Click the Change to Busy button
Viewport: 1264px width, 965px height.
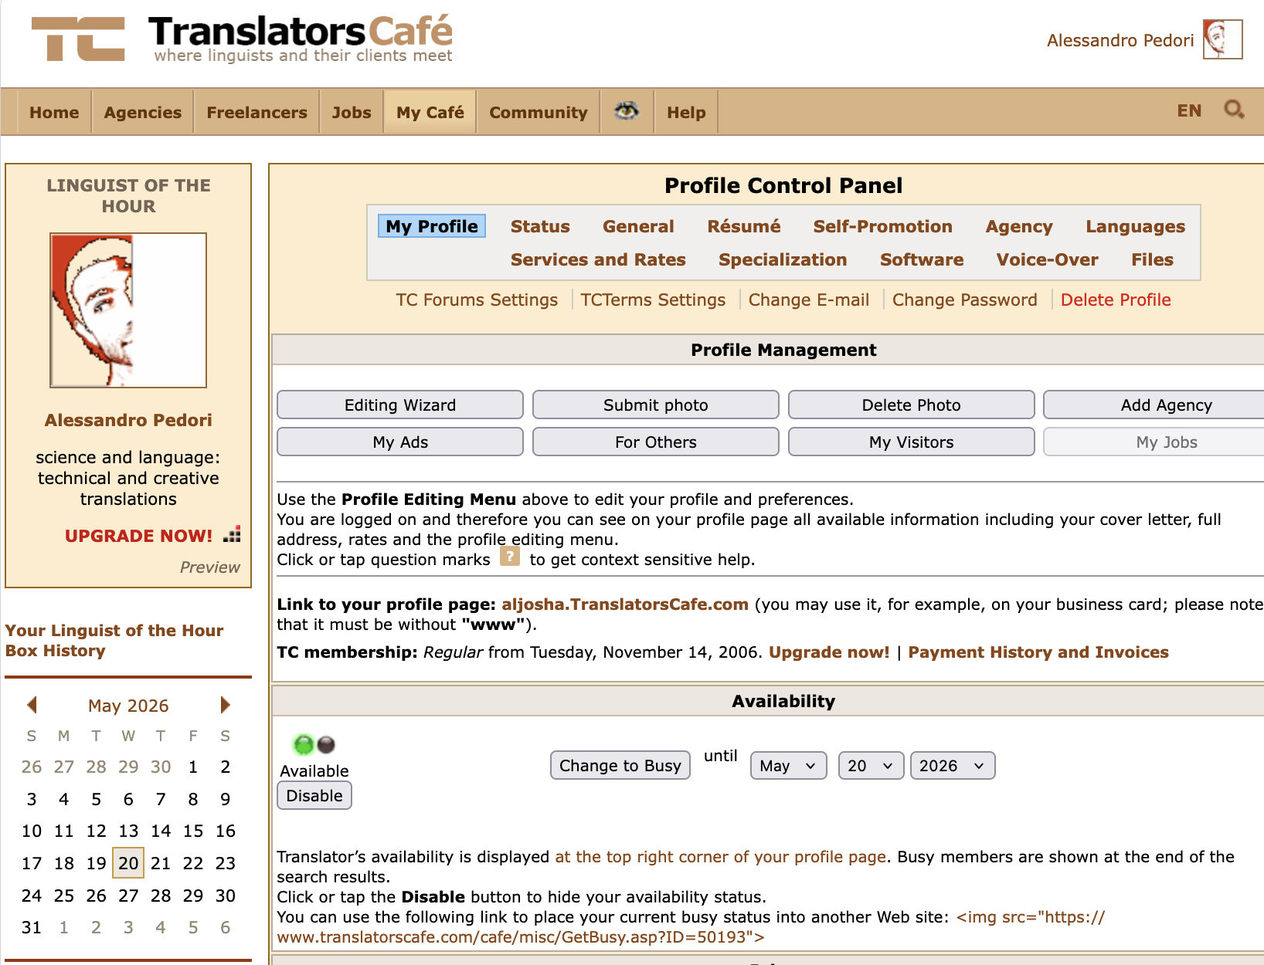(x=620, y=765)
